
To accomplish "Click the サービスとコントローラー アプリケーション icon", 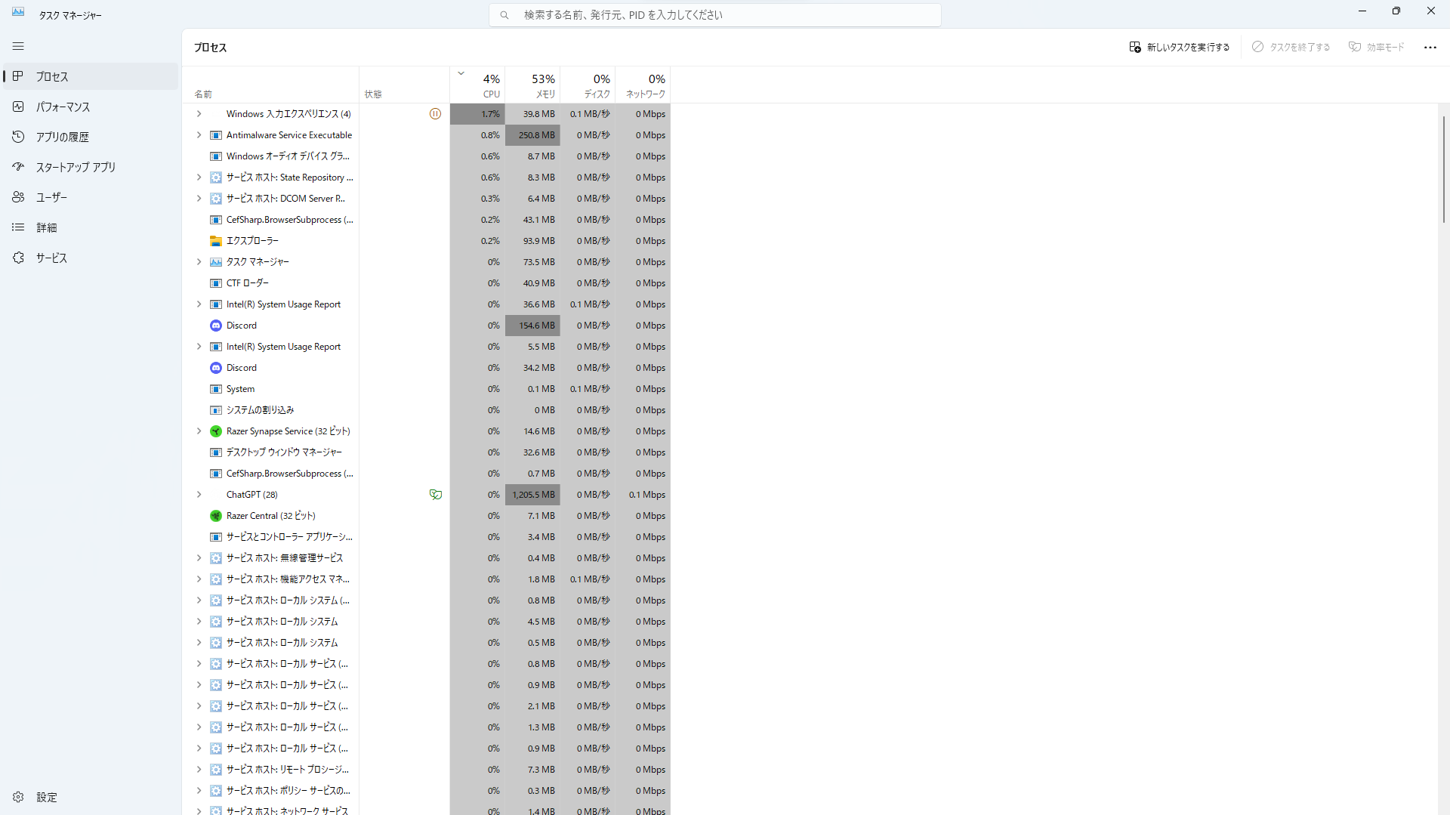I will (x=216, y=537).
